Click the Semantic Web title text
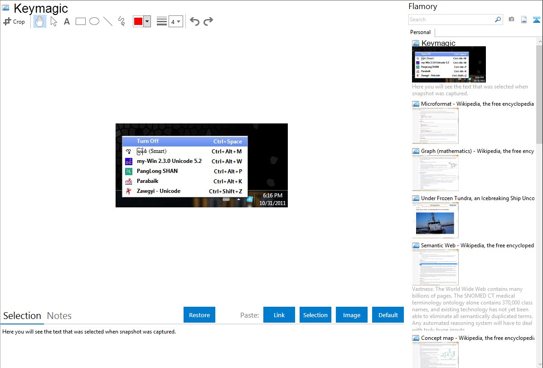This screenshot has height=368, width=543. pos(477,245)
